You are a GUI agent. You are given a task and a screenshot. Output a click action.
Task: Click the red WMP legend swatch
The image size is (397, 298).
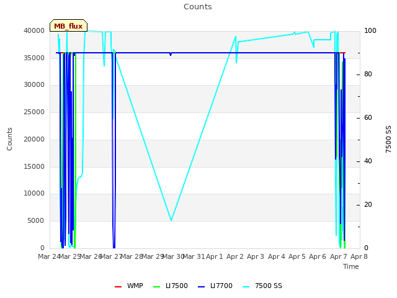118,287
